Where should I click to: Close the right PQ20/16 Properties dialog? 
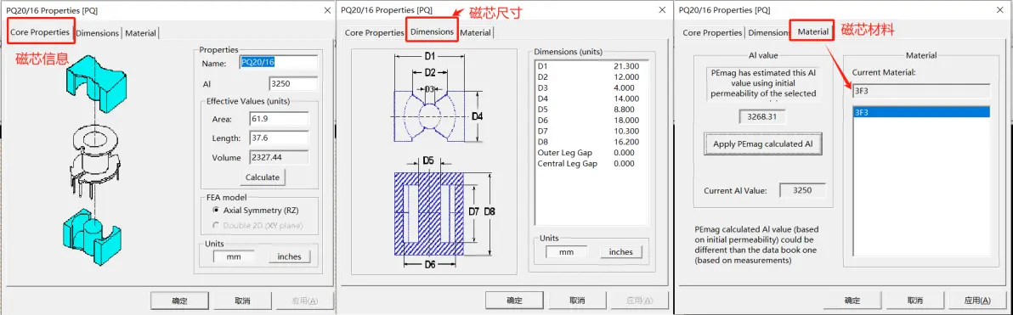pyautogui.click(x=999, y=10)
